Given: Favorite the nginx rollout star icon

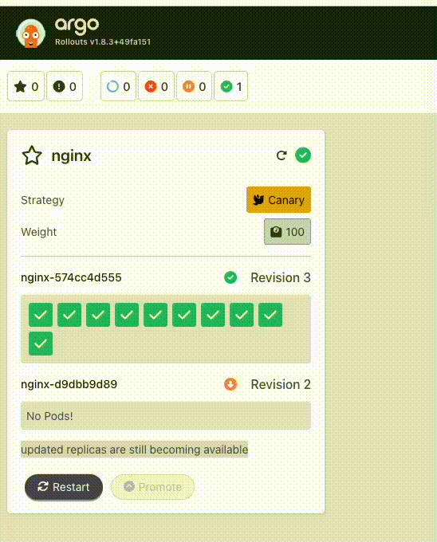Looking at the screenshot, I should [32, 155].
